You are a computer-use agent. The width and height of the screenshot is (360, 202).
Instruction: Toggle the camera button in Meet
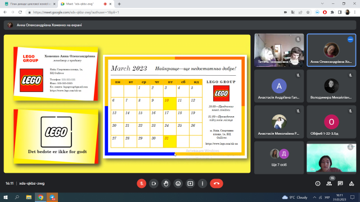pyautogui.click(x=154, y=183)
